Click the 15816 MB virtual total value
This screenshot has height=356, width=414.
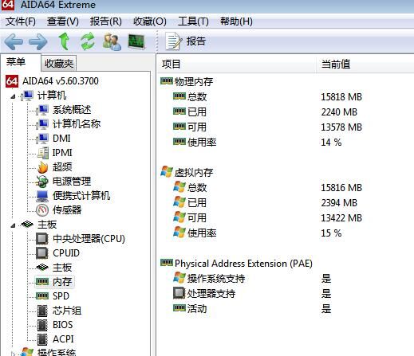pos(341,188)
